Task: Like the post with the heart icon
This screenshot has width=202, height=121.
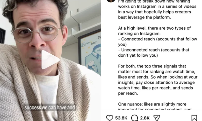Action: click(x=110, y=118)
